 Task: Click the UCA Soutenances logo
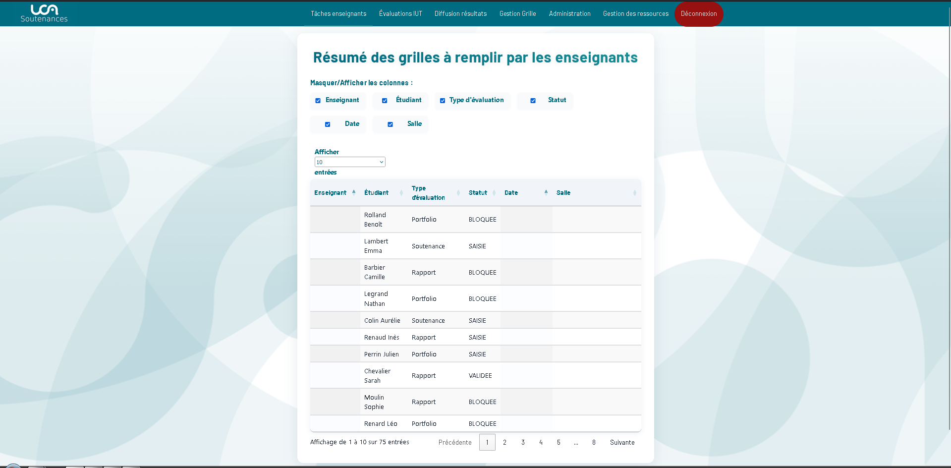click(x=44, y=13)
